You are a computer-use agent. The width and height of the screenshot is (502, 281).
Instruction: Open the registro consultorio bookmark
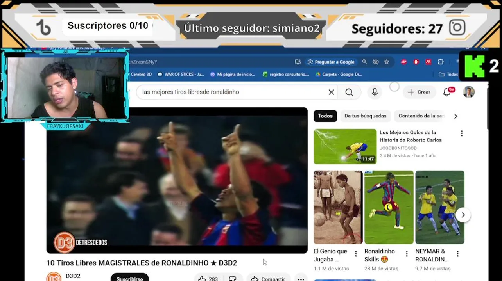(286, 74)
